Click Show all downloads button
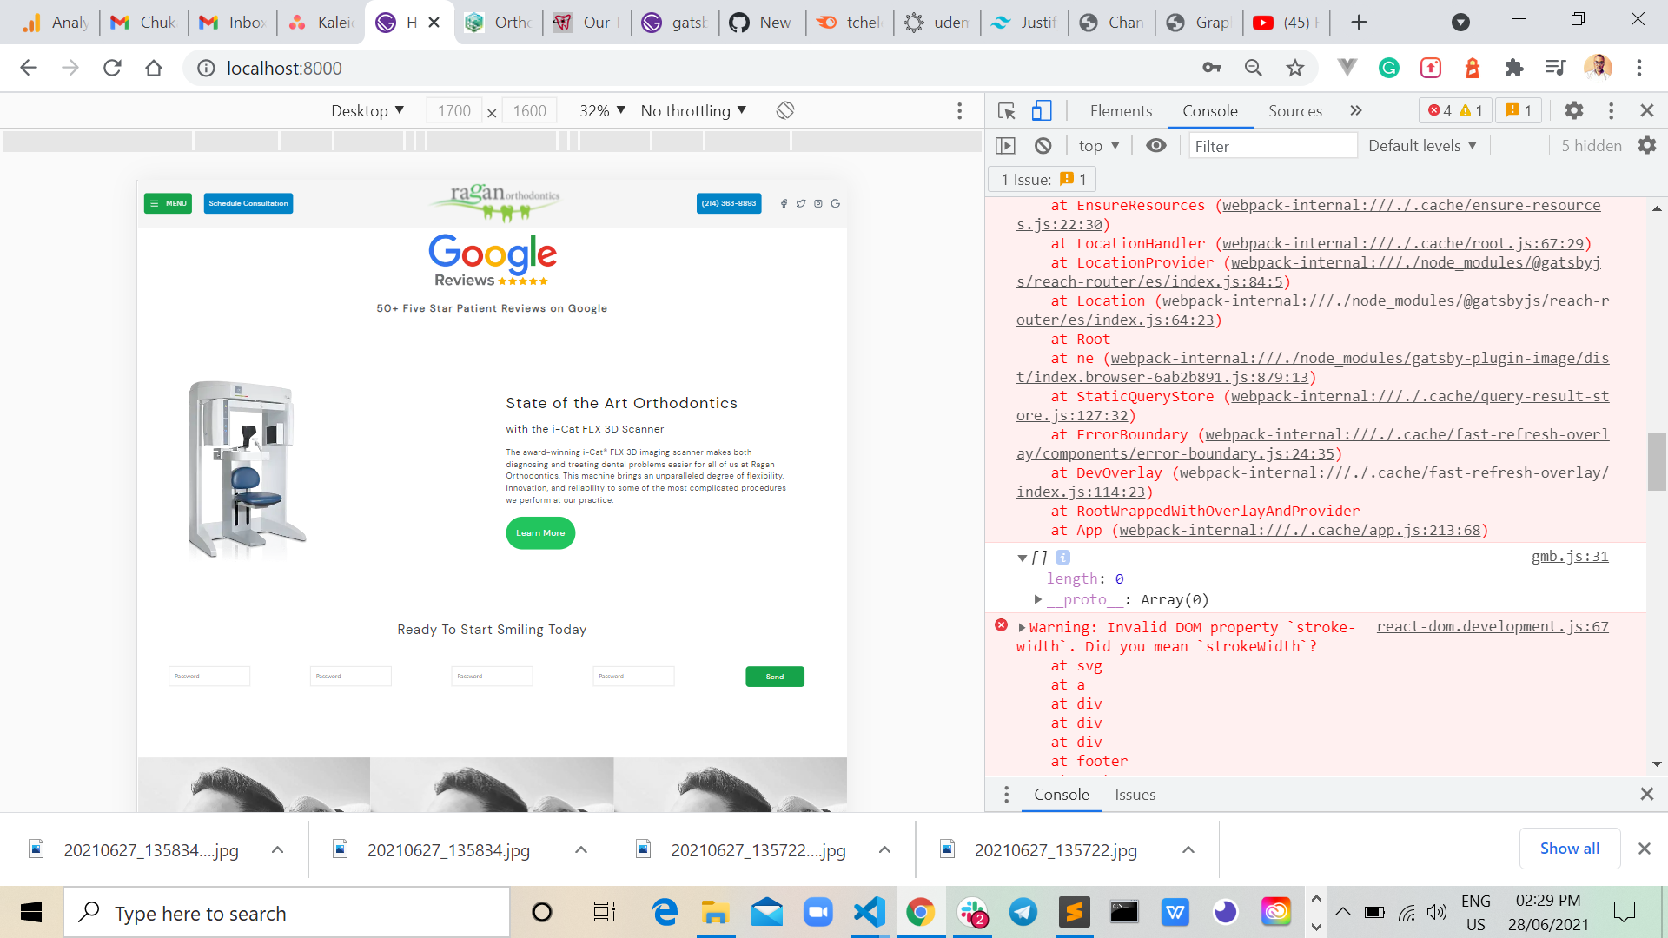 point(1569,849)
